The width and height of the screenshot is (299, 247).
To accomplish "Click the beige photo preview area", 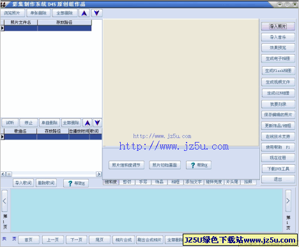I will coord(181,82).
